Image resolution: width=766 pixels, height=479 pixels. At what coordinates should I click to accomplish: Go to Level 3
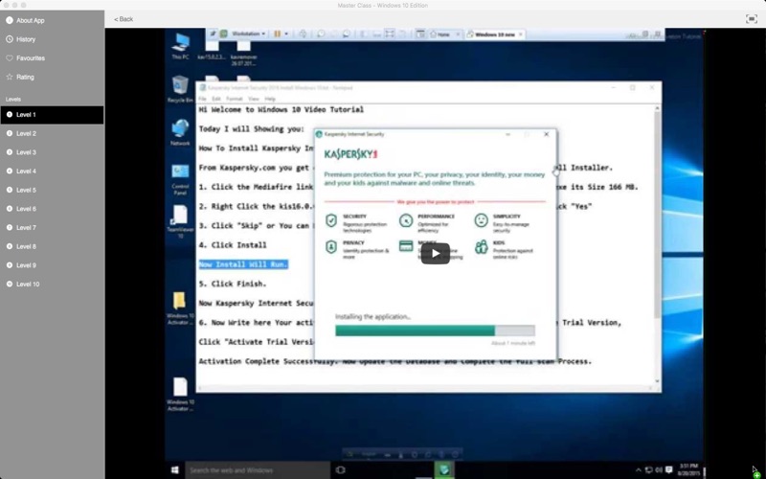52,152
